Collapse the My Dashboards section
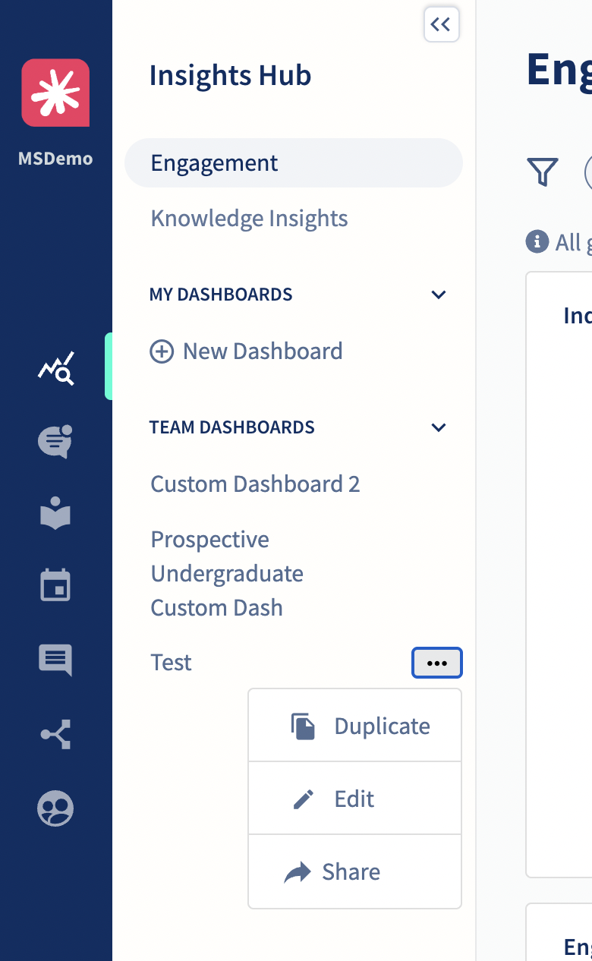 [438, 295]
